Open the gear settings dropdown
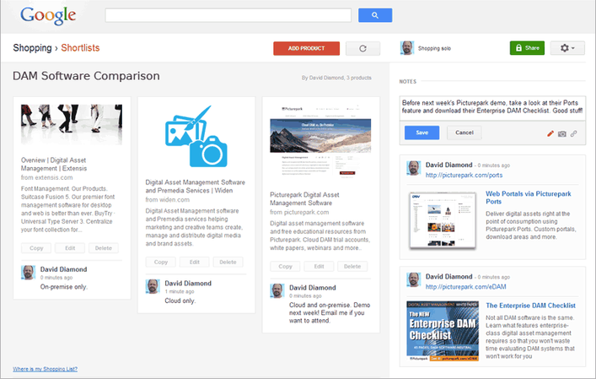 click(567, 48)
